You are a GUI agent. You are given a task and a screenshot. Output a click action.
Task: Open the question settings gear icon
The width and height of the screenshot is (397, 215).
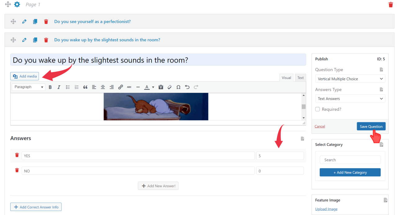coord(17,4)
